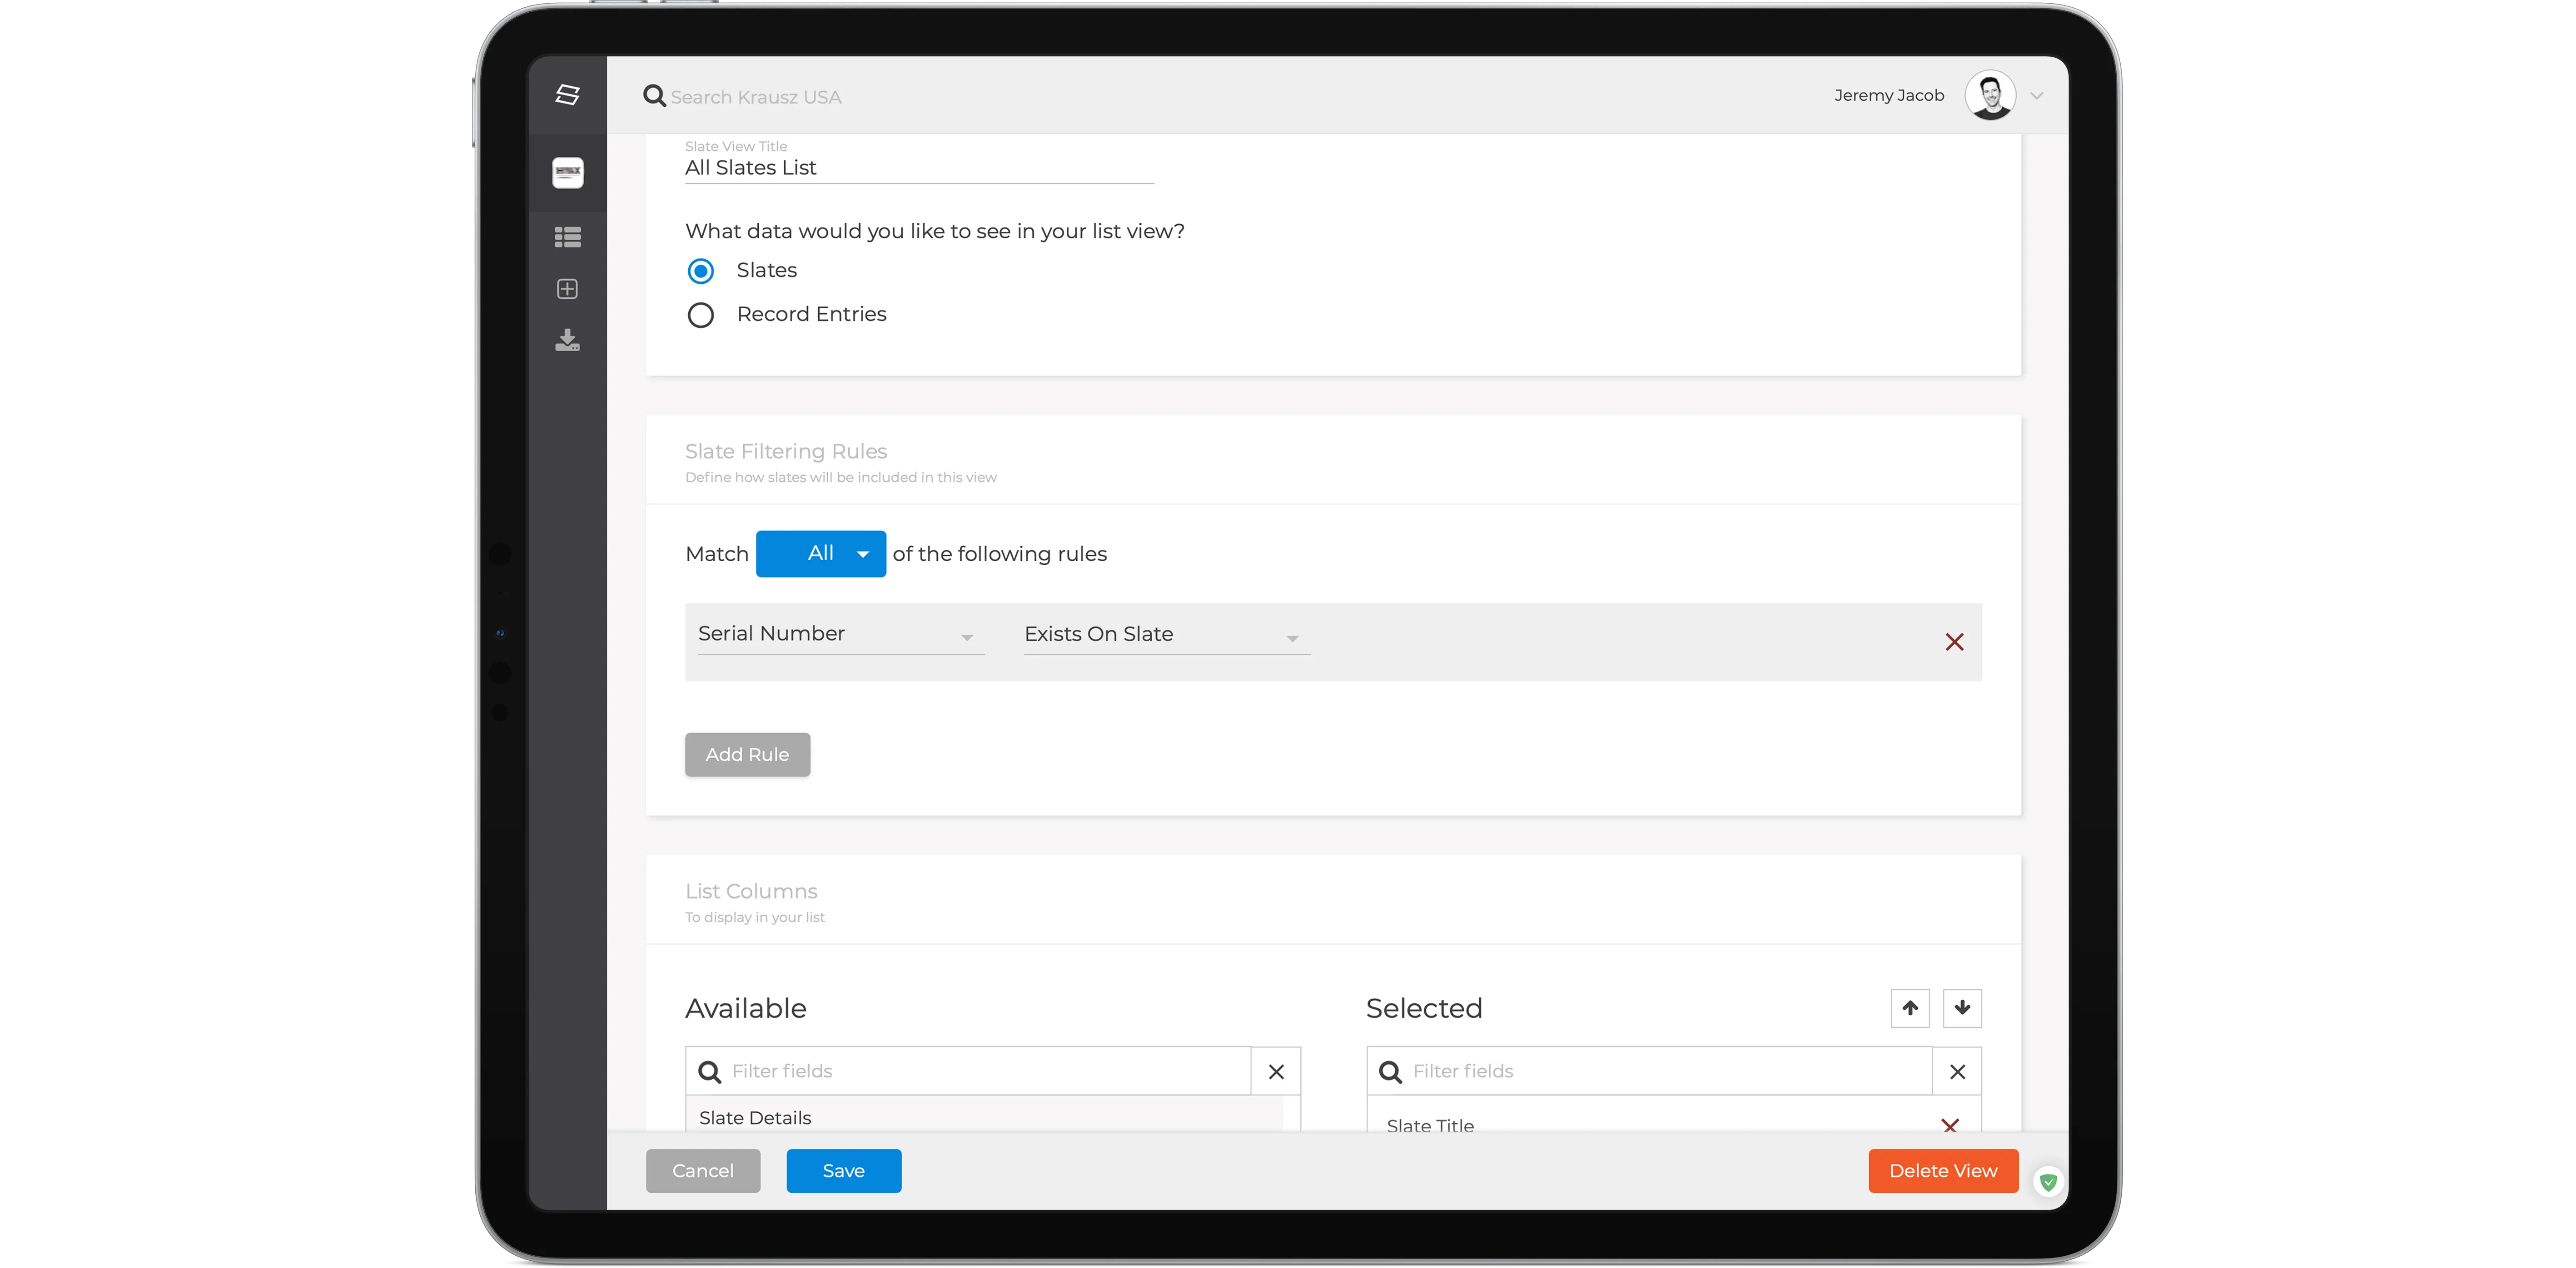Remove the Serial Number rule
This screenshot has width=2576, height=1268.
(x=1954, y=641)
